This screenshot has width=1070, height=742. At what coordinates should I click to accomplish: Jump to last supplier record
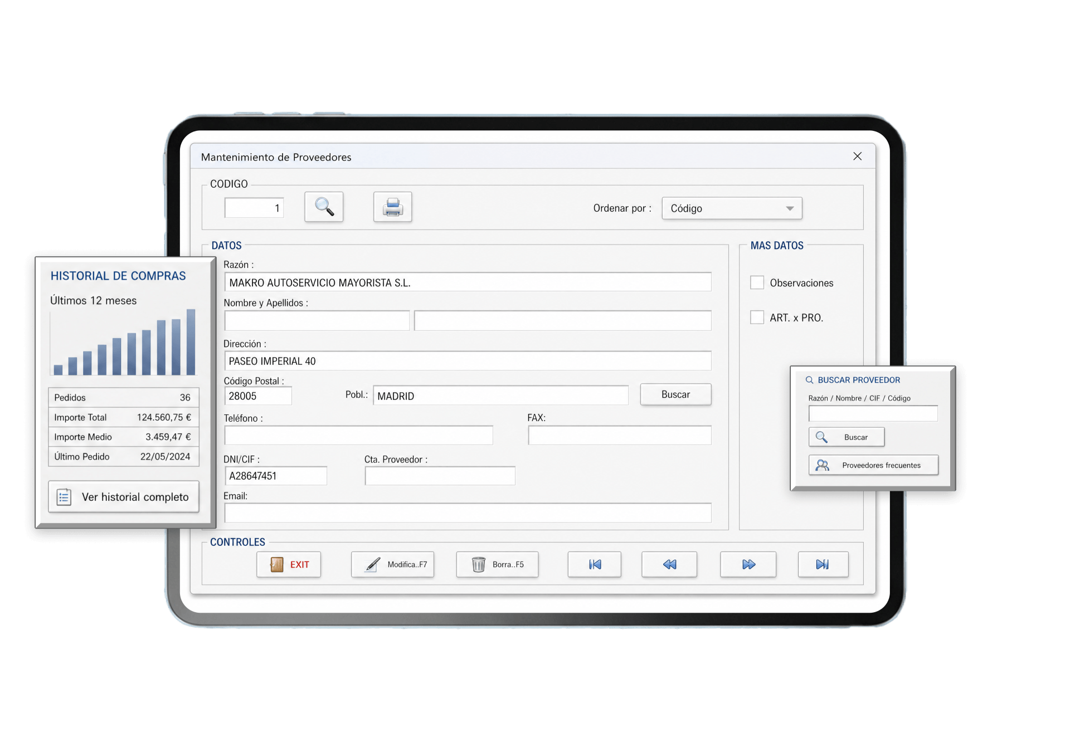823,564
